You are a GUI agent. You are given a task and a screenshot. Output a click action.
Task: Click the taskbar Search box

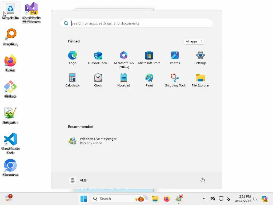click(119, 199)
